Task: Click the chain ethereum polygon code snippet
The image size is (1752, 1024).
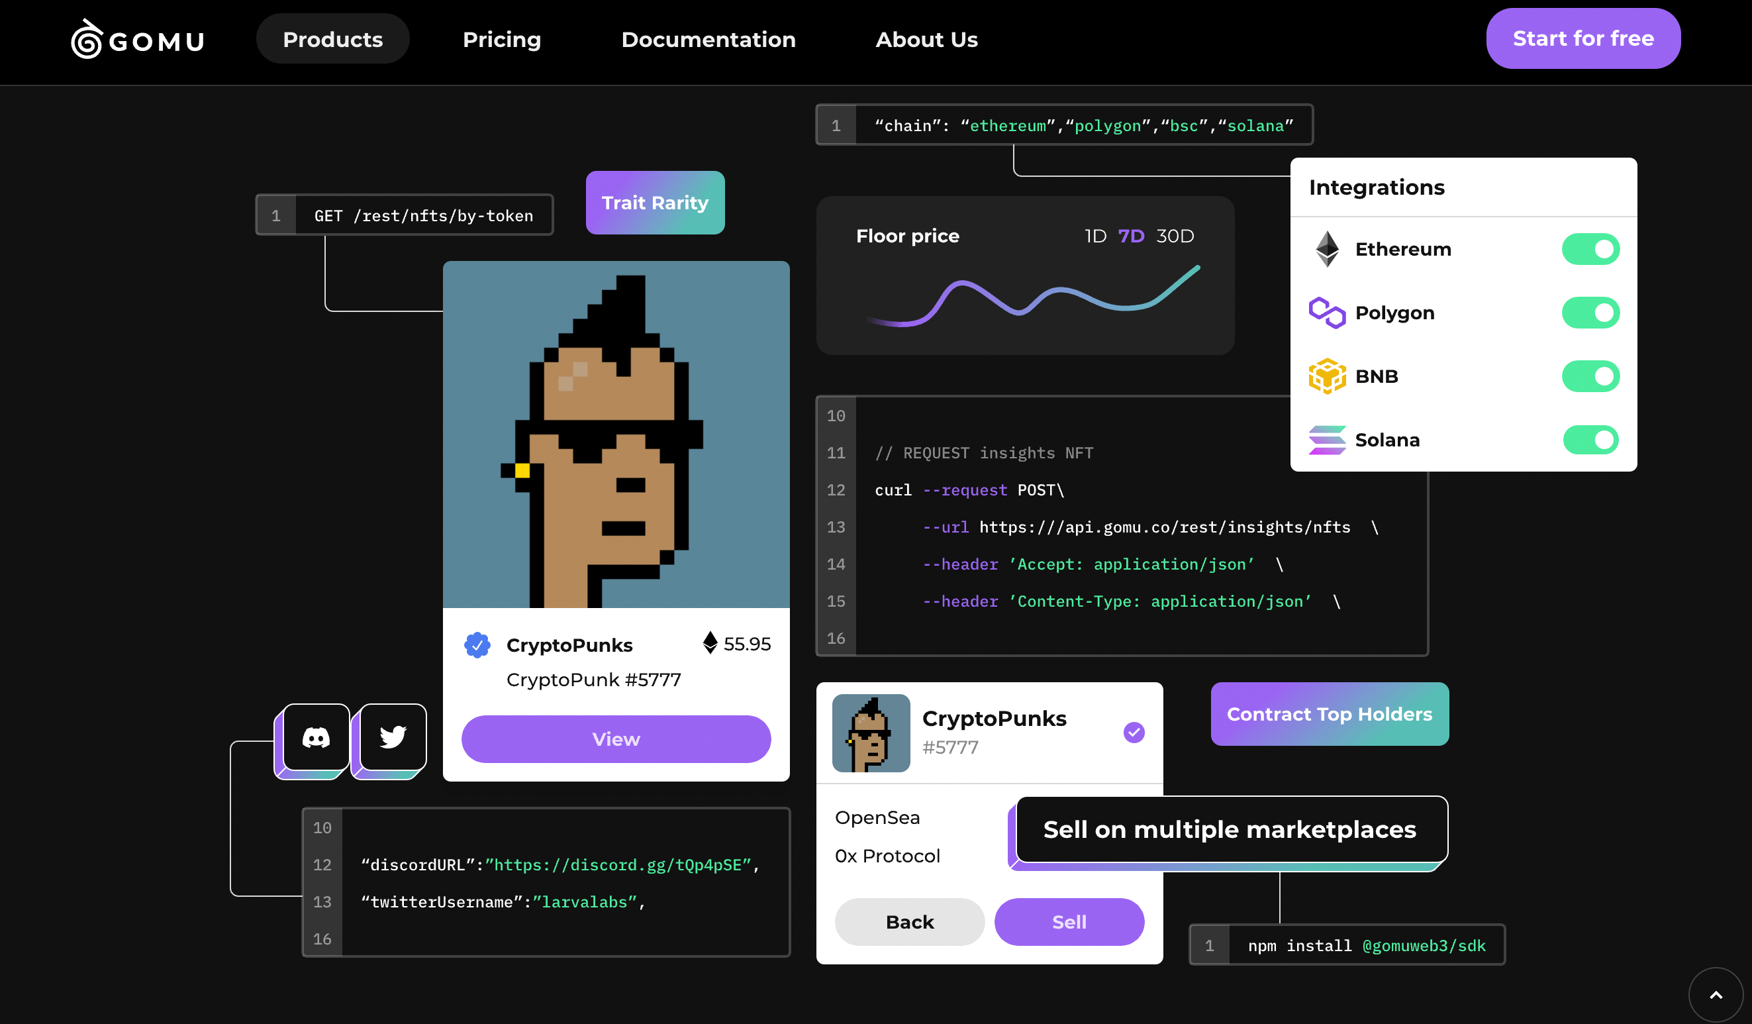Action: click(x=1063, y=125)
